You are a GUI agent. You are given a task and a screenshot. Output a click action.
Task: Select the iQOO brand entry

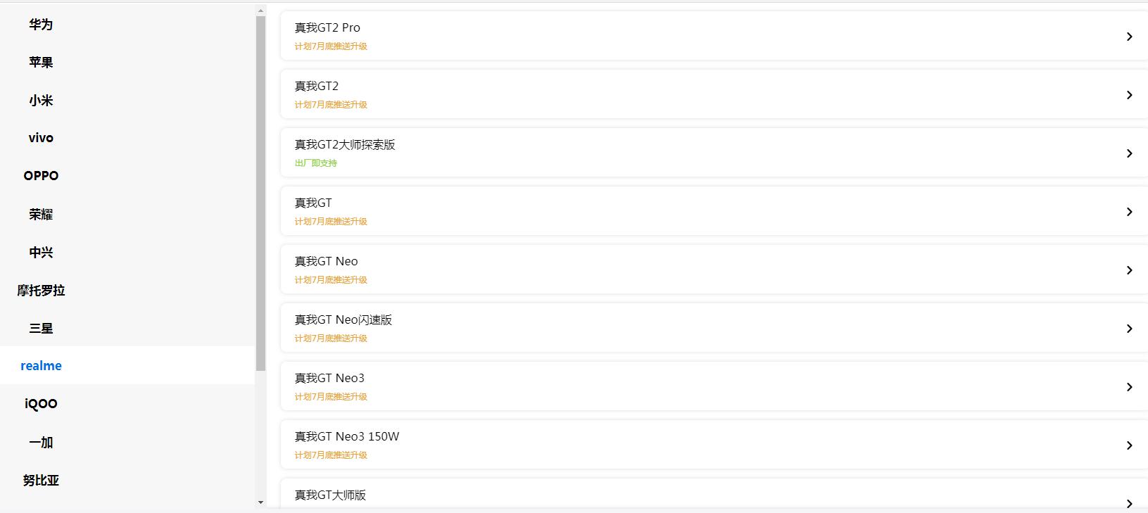[x=41, y=404]
